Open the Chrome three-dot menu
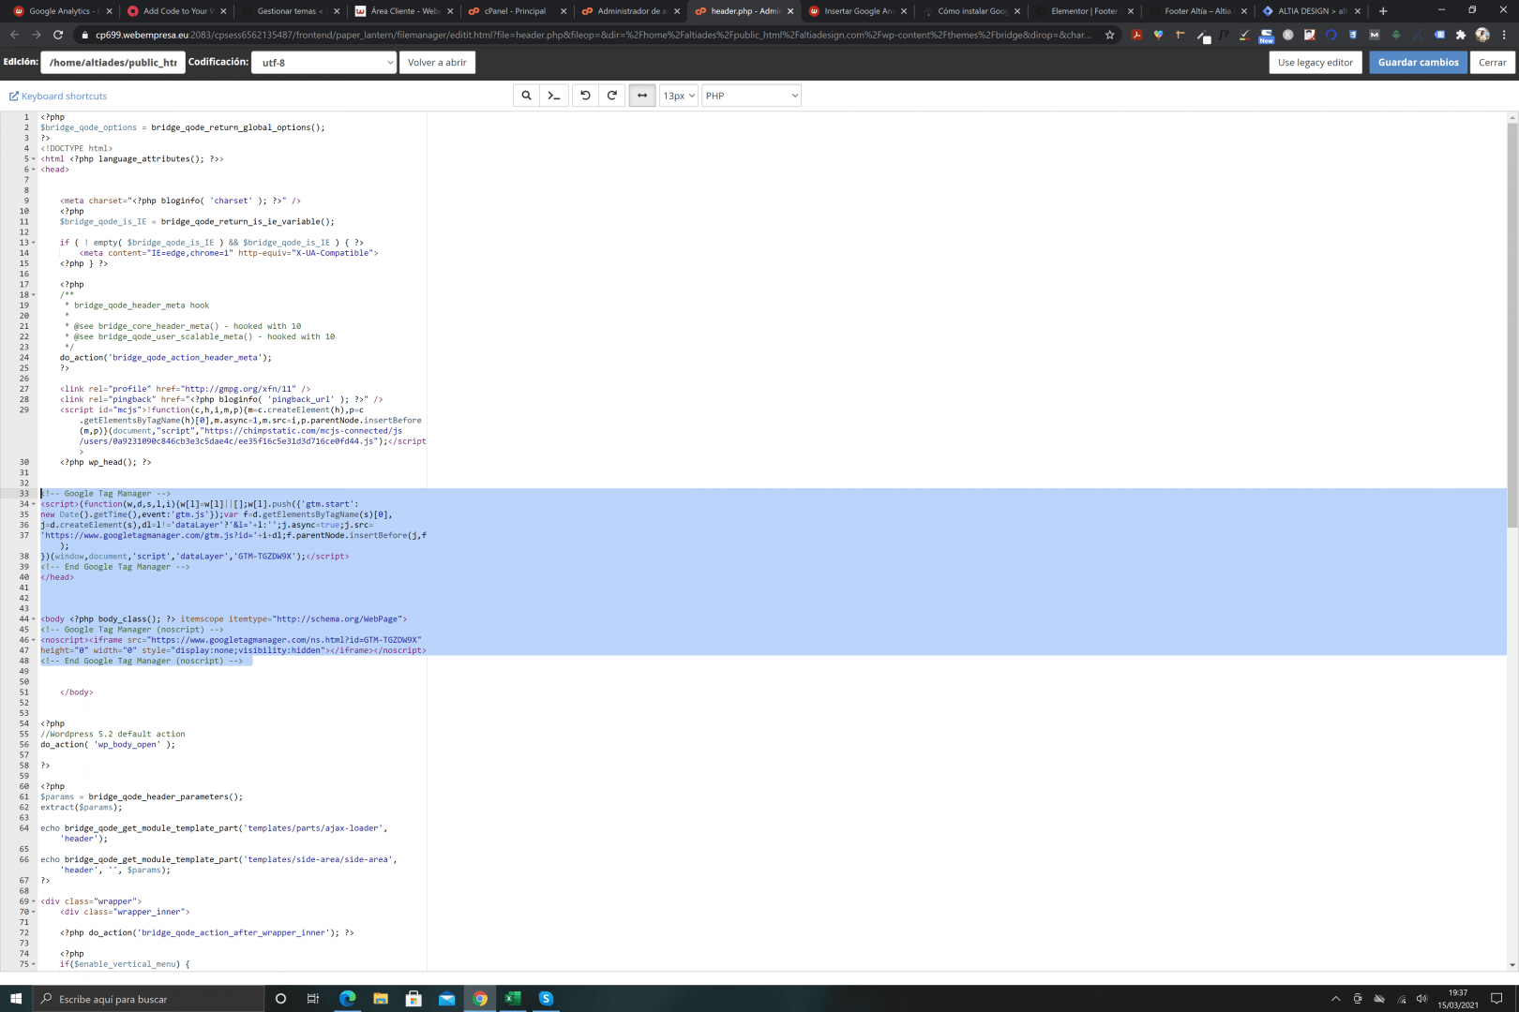This screenshot has width=1519, height=1012. point(1504,35)
